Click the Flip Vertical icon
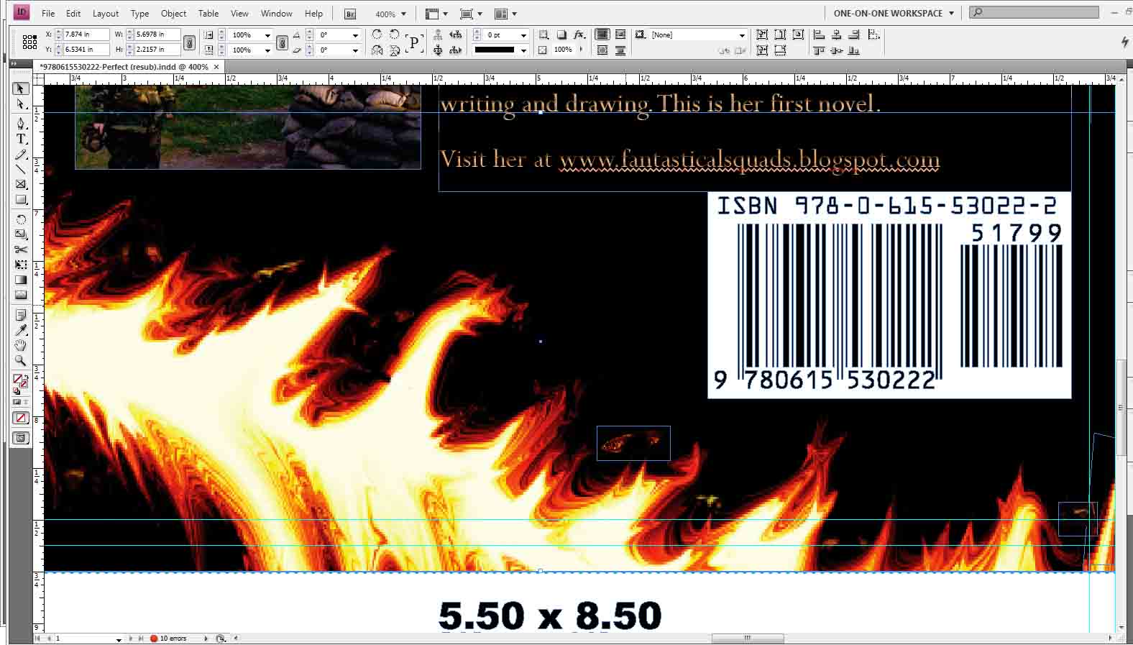The width and height of the screenshot is (1133, 645). (x=394, y=50)
